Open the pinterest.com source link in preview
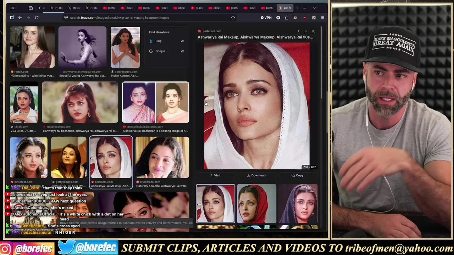 (x=212, y=31)
